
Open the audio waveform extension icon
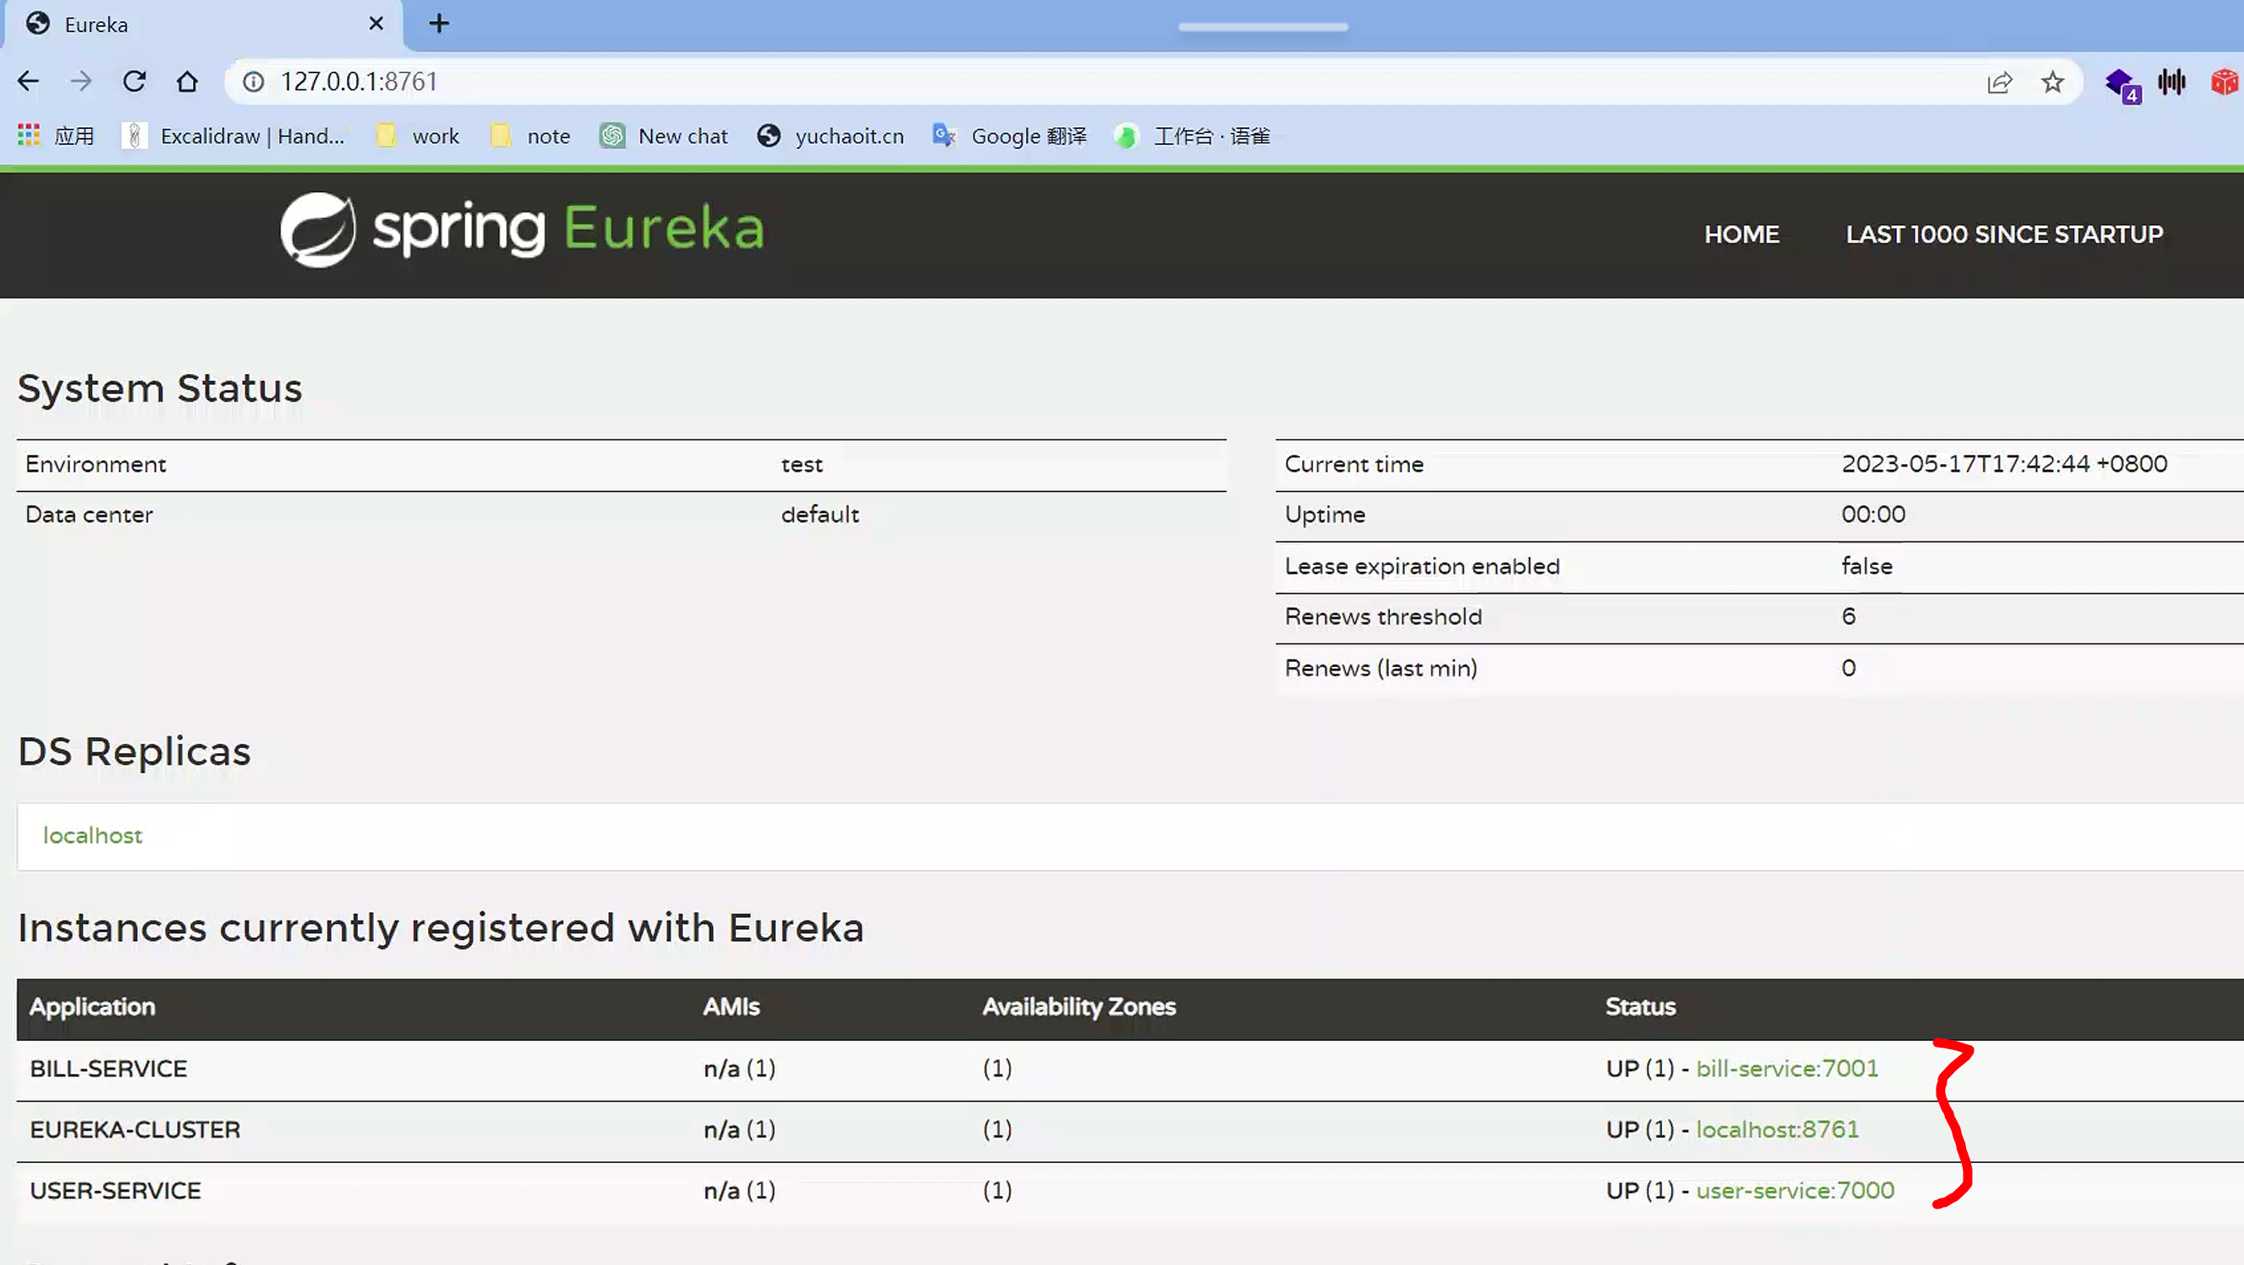pyautogui.click(x=2172, y=82)
